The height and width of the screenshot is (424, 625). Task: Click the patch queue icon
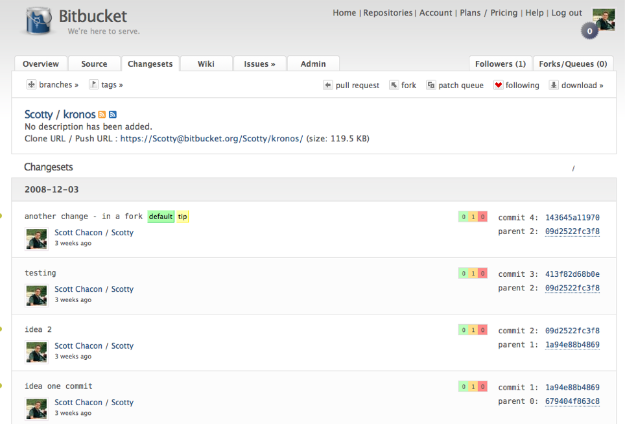(430, 85)
